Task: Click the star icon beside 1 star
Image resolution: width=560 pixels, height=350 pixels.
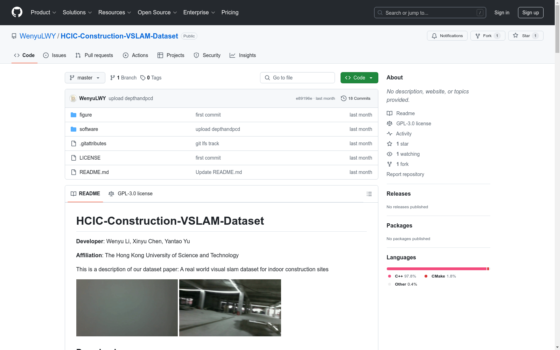Action: point(390,144)
